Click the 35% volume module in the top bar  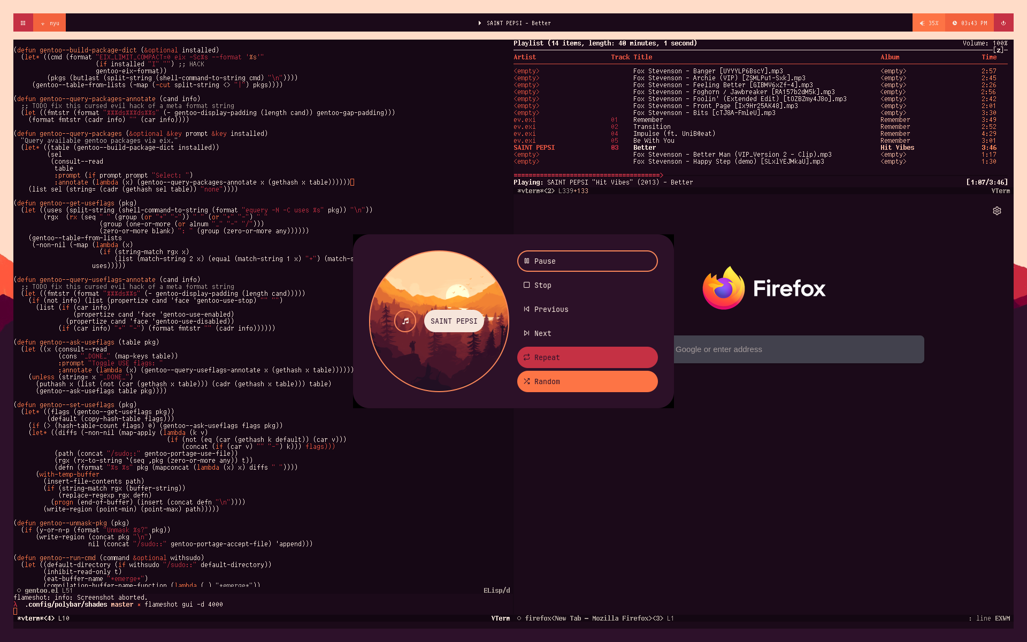pyautogui.click(x=929, y=23)
